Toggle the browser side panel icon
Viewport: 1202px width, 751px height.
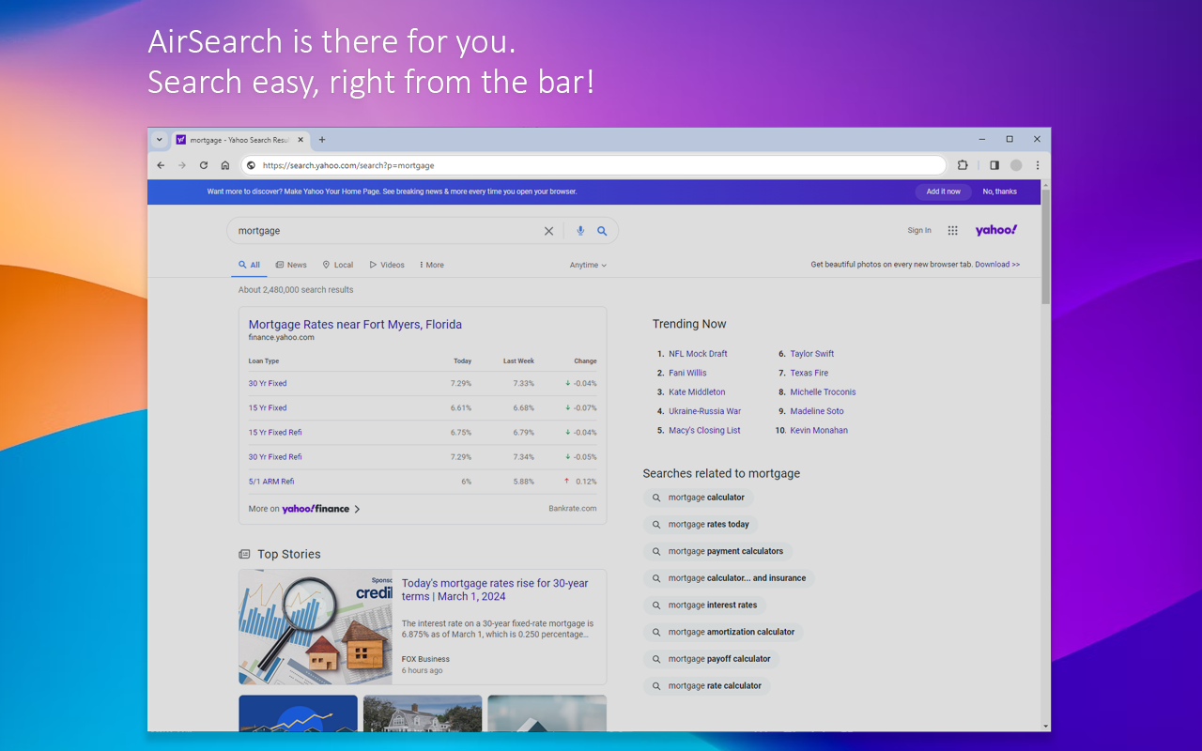tap(994, 165)
